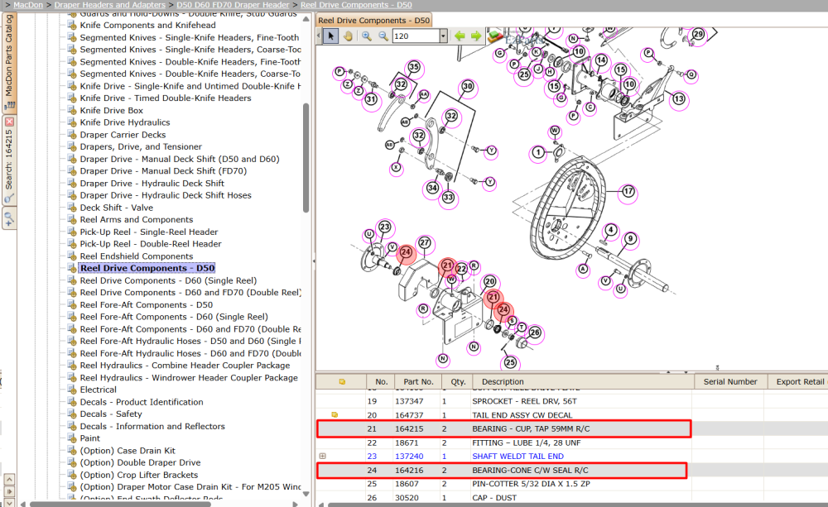Click callout 27 in the diagram

point(425,242)
